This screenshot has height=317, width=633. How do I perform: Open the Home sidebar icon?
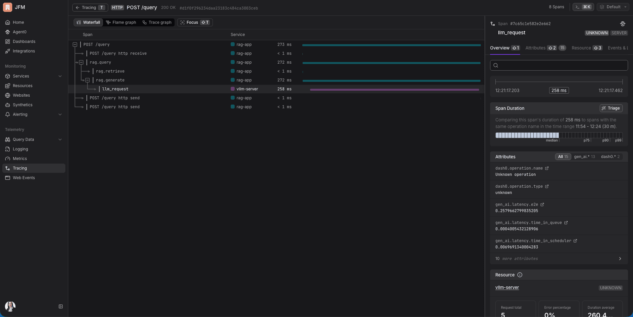[8, 22]
